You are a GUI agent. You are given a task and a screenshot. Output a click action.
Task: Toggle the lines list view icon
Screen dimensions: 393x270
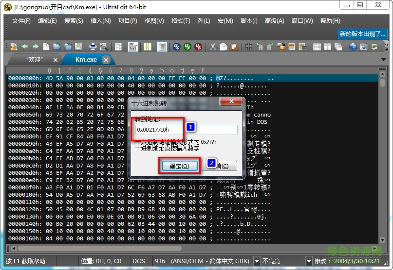(162, 47)
